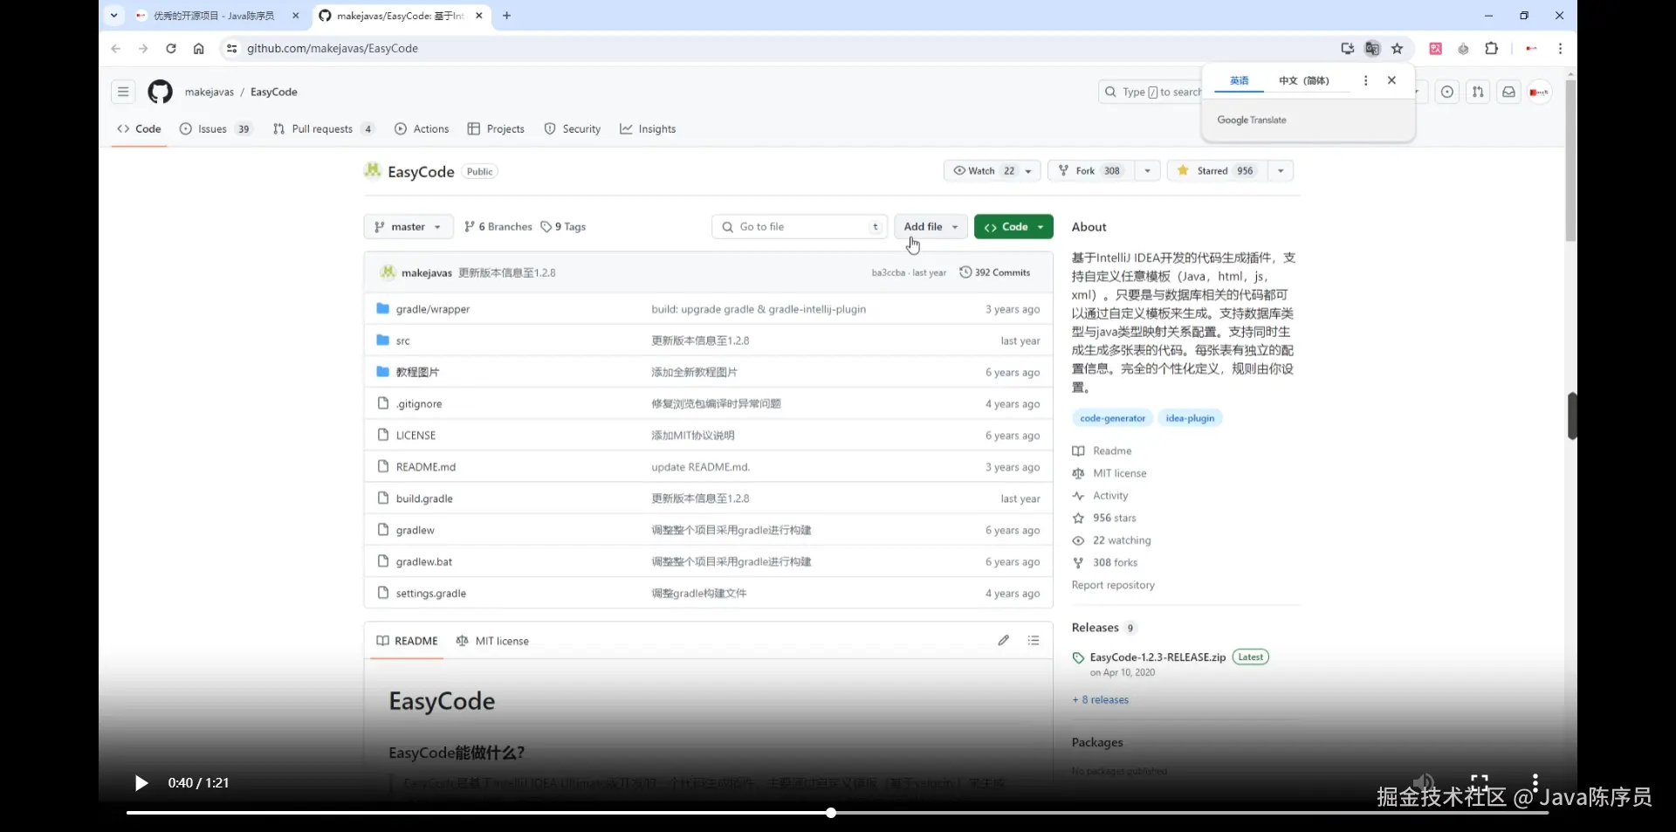Open the 956 stars link in About

point(1115,519)
